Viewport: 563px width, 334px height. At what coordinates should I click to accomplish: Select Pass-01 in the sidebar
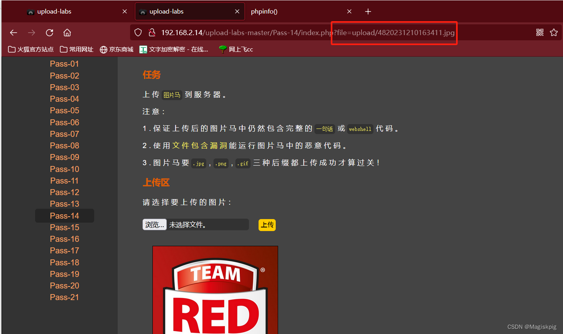pos(64,63)
